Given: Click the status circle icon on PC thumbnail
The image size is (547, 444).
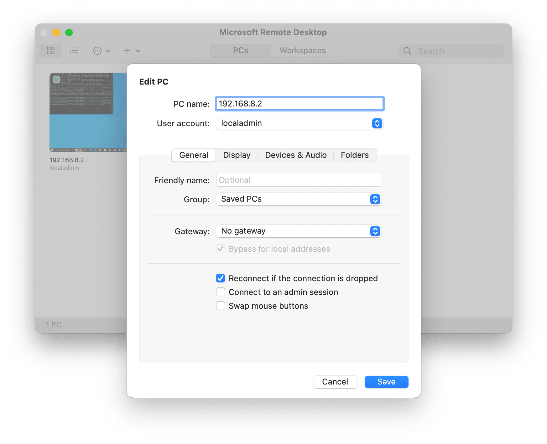Looking at the screenshot, I should (56, 80).
